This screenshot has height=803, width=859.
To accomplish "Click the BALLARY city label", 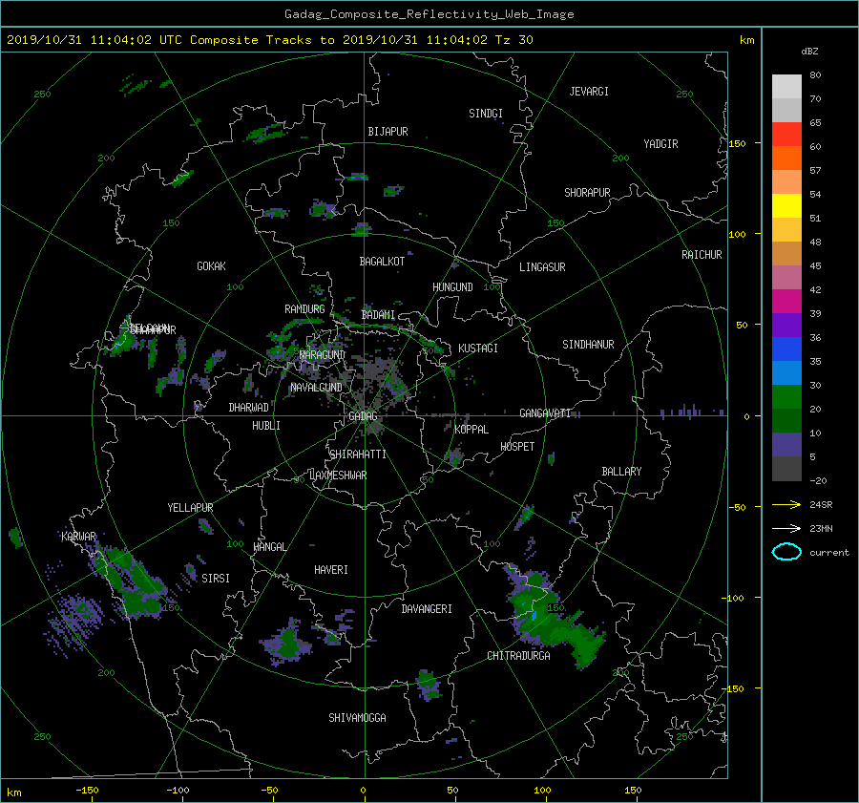I will tap(621, 472).
